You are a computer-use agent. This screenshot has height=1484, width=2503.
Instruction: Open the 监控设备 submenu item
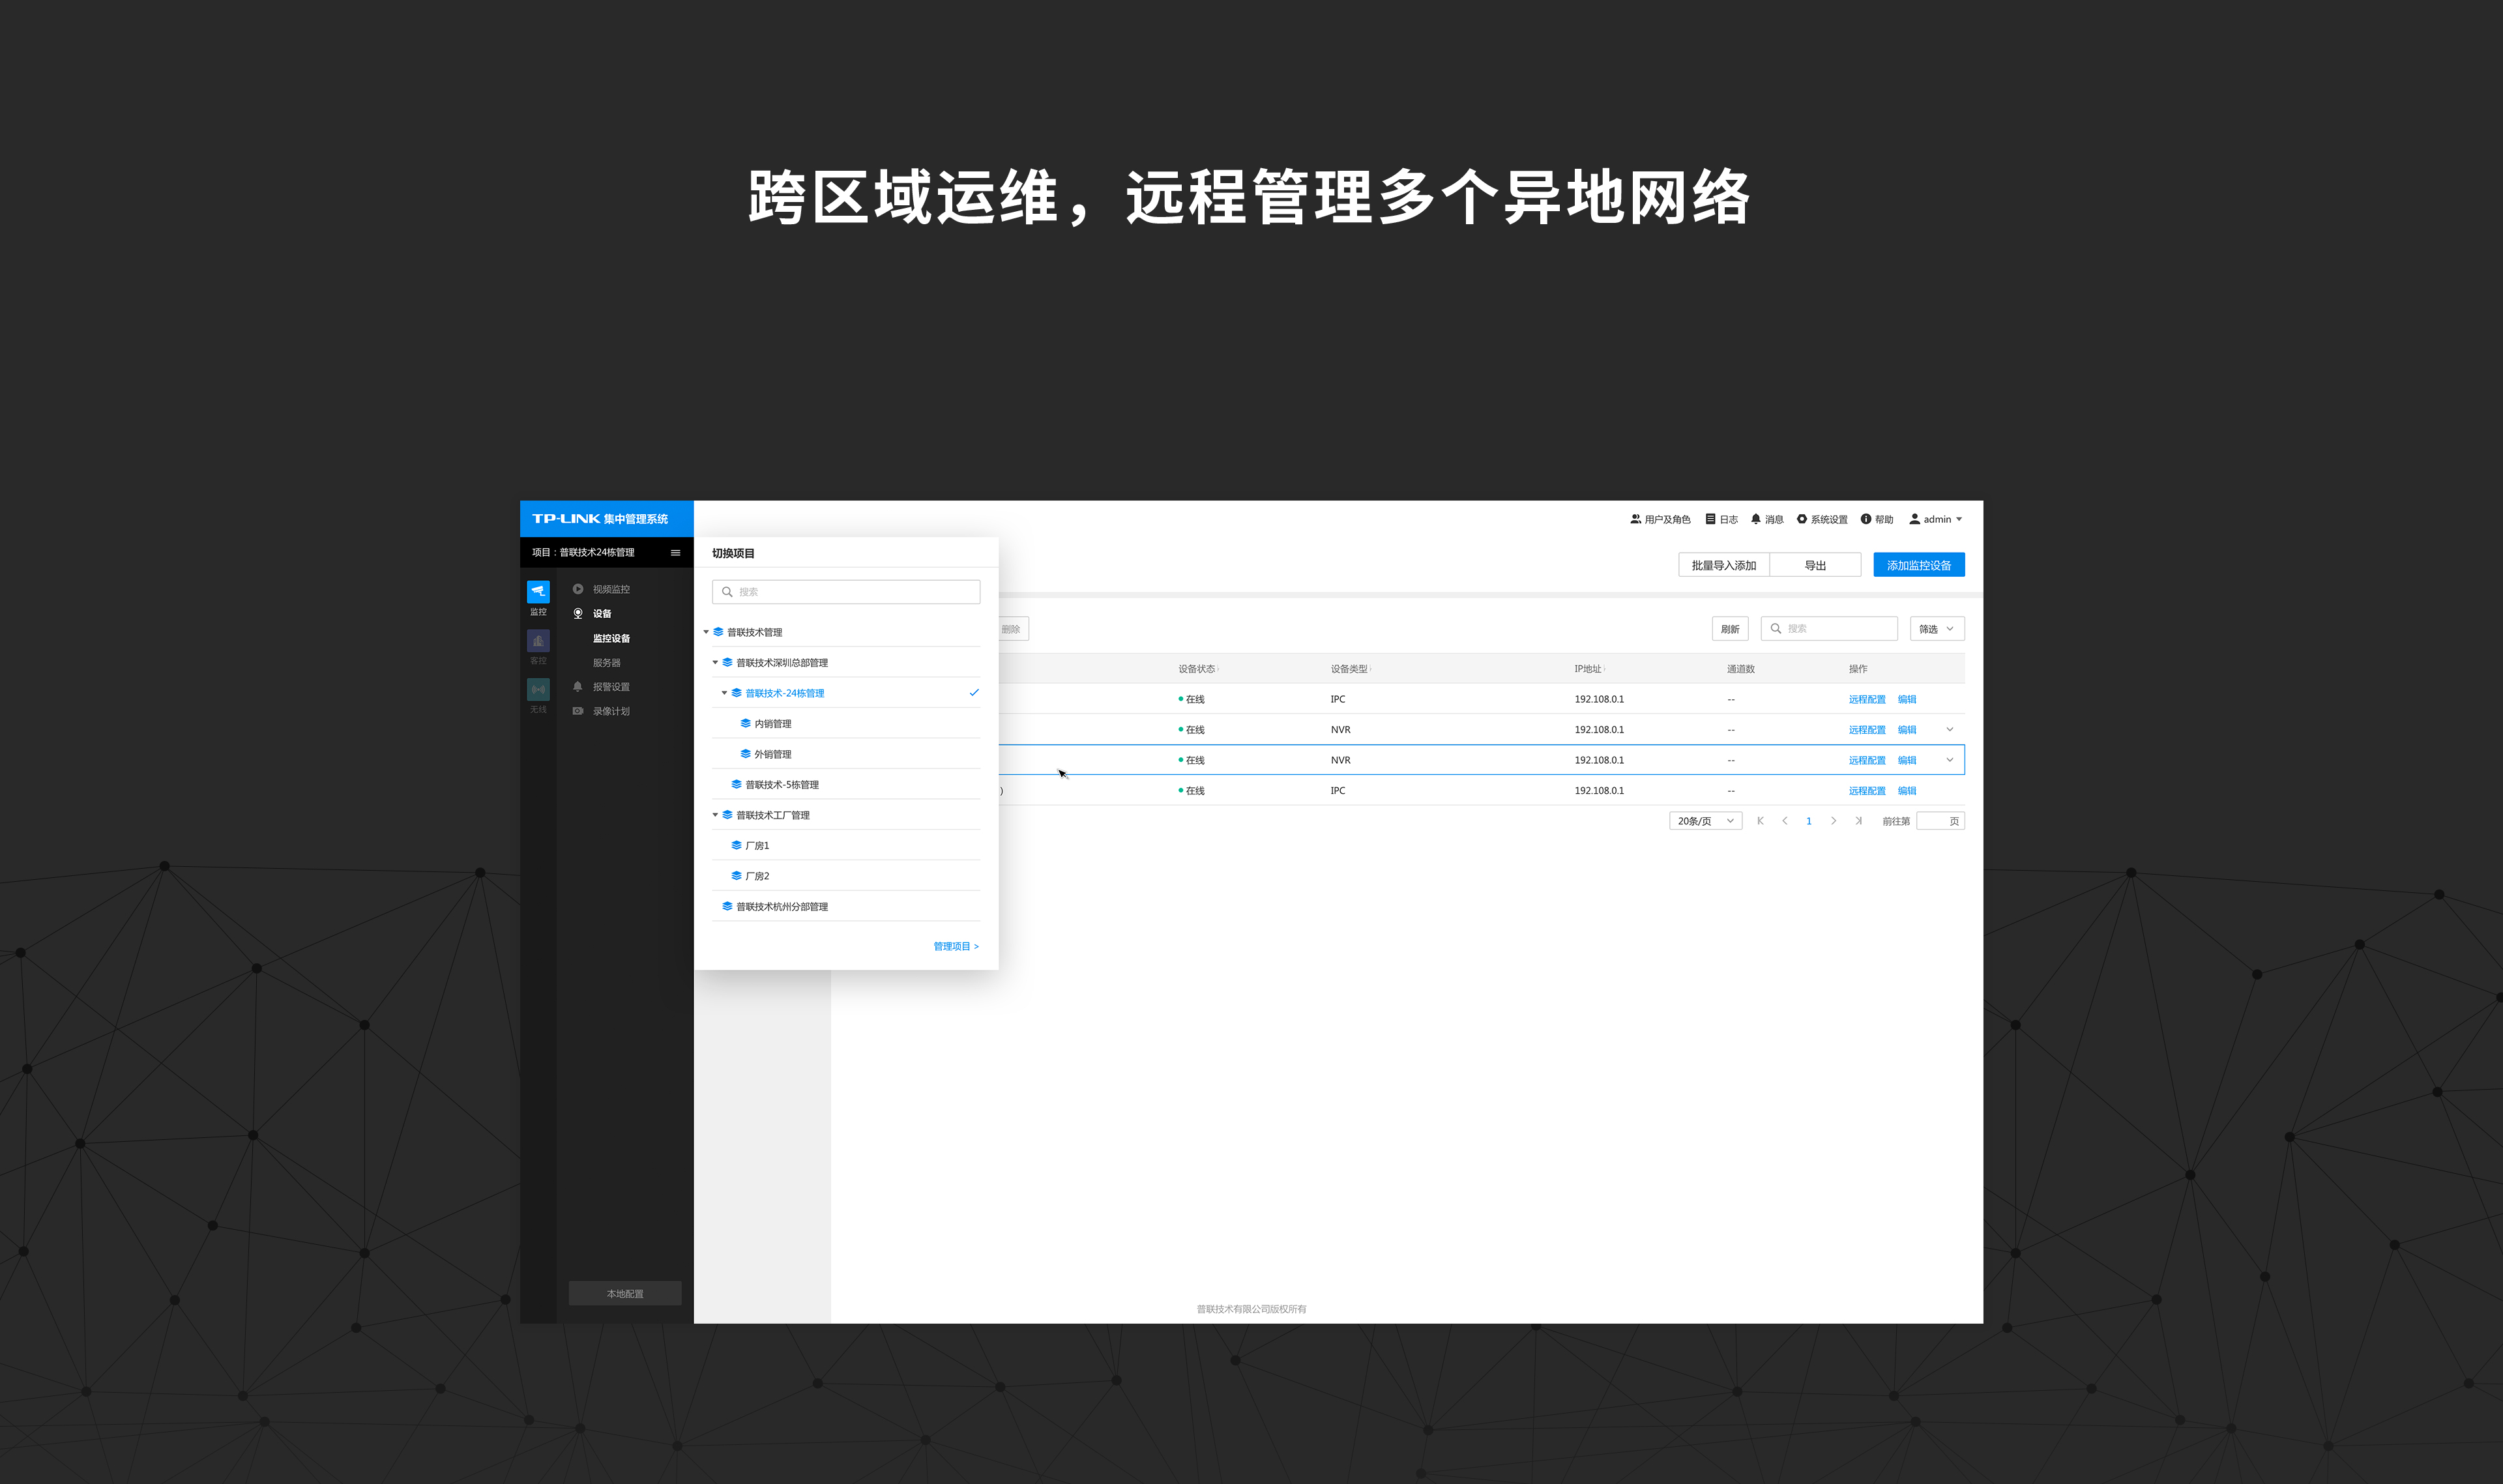point(611,638)
